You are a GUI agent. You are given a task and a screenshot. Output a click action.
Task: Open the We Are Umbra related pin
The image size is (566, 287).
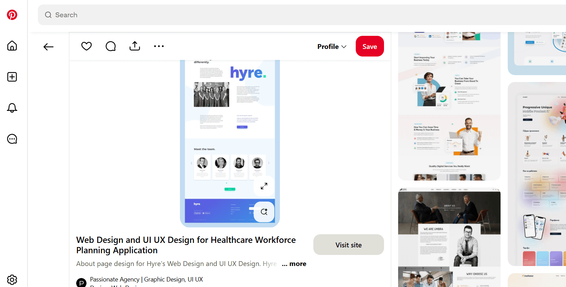pyautogui.click(x=449, y=238)
